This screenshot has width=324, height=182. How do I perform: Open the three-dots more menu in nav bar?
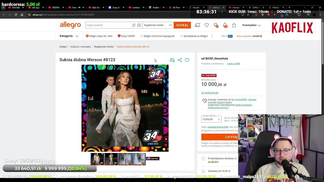point(212,36)
